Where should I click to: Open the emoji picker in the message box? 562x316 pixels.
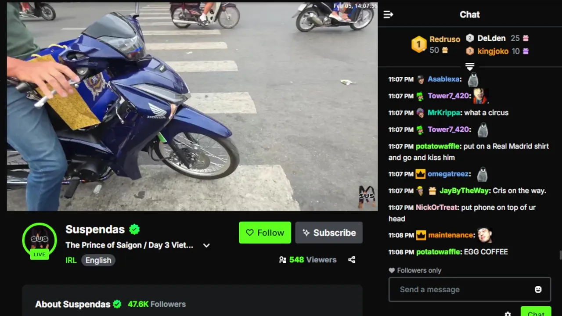tap(538, 289)
